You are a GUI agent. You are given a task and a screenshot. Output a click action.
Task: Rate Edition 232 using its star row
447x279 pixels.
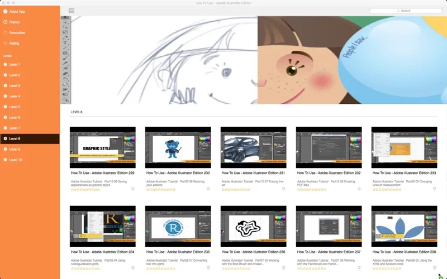312,190
